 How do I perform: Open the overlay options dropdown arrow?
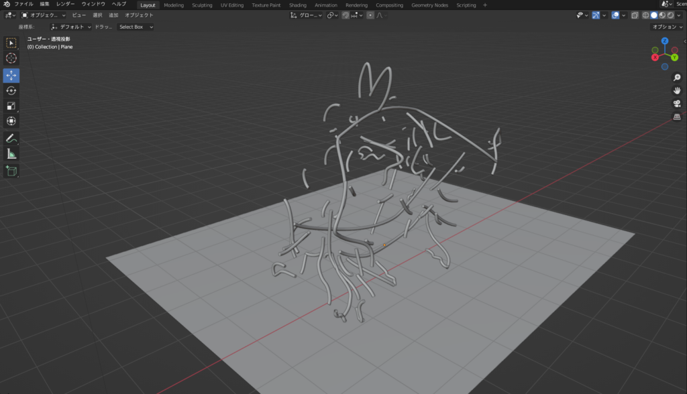click(623, 15)
